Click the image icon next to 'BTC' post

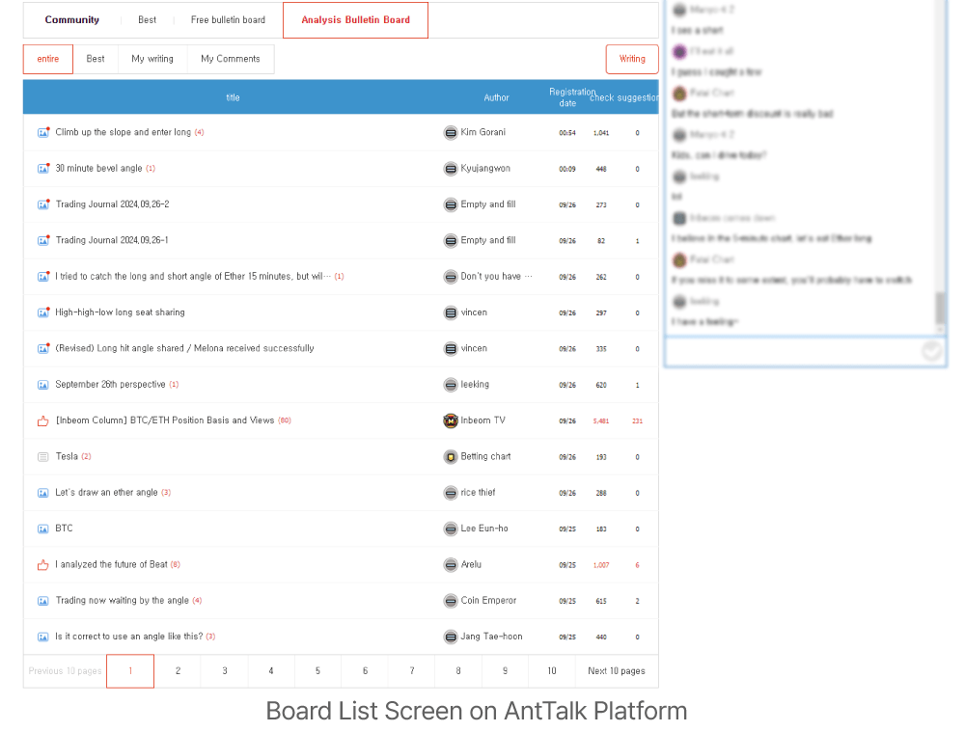[43, 529]
